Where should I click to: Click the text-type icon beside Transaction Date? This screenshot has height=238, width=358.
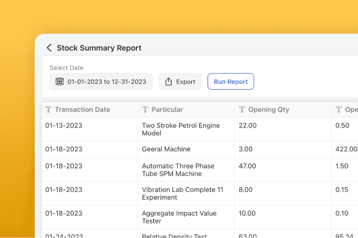click(x=49, y=109)
